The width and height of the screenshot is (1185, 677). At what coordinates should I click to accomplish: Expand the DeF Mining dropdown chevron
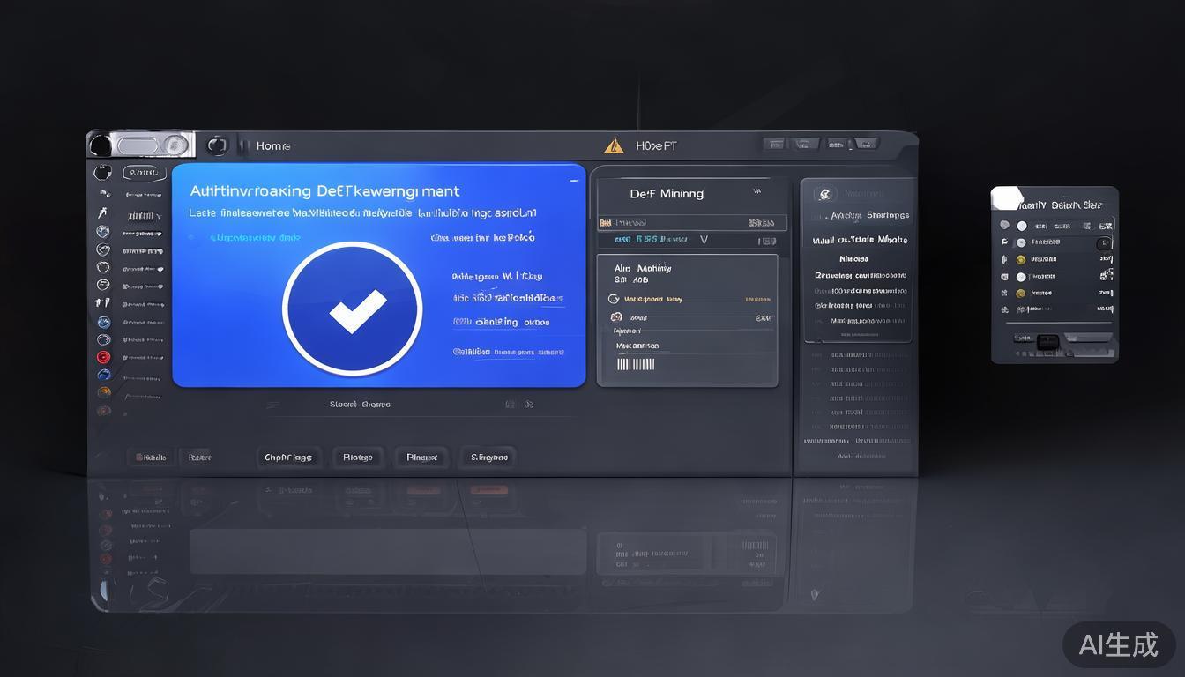(x=756, y=192)
